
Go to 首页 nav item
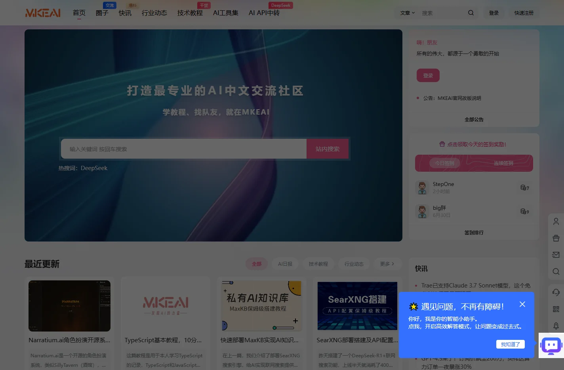coord(79,13)
